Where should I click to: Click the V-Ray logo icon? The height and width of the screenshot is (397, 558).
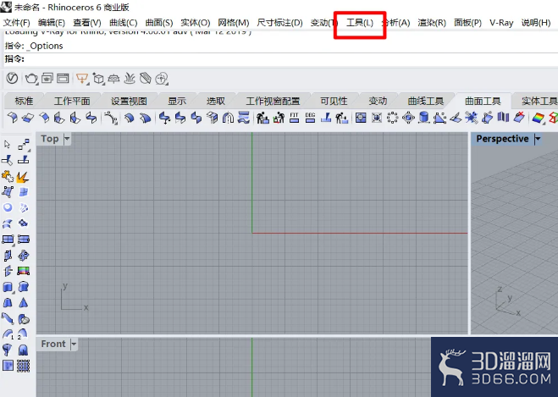[x=12, y=78]
